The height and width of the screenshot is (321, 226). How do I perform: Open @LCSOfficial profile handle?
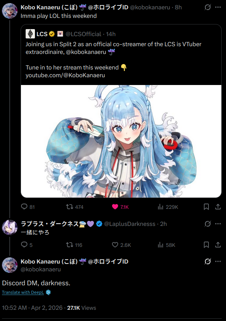(83, 34)
